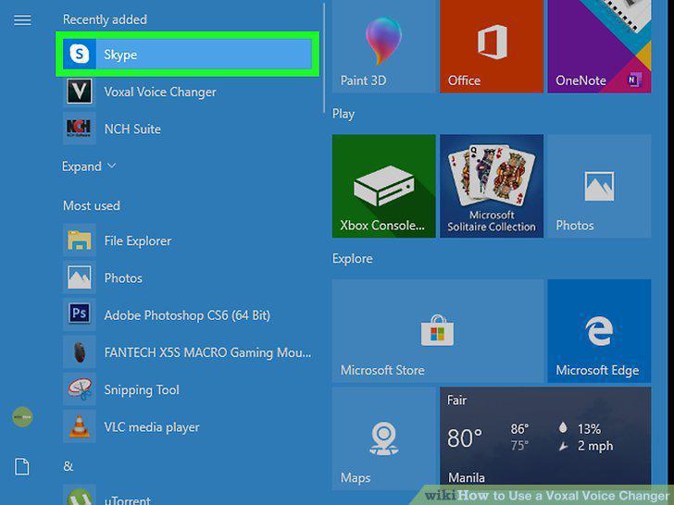Open the Paint 3D tile
This screenshot has height=505, width=674.
383,46
